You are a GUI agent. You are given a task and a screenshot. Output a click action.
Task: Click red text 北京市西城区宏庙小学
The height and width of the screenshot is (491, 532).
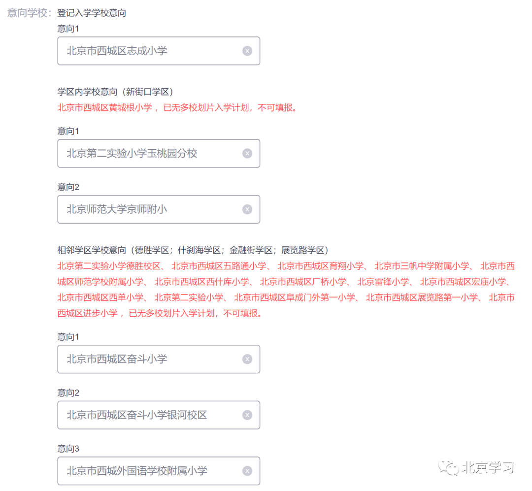tap(463, 282)
